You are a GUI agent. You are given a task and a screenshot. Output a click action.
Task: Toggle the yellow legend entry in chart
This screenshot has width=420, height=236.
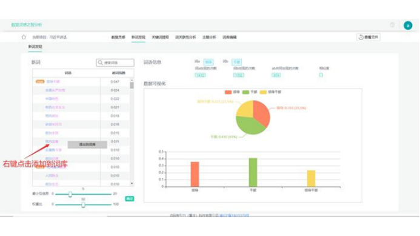coord(263,92)
